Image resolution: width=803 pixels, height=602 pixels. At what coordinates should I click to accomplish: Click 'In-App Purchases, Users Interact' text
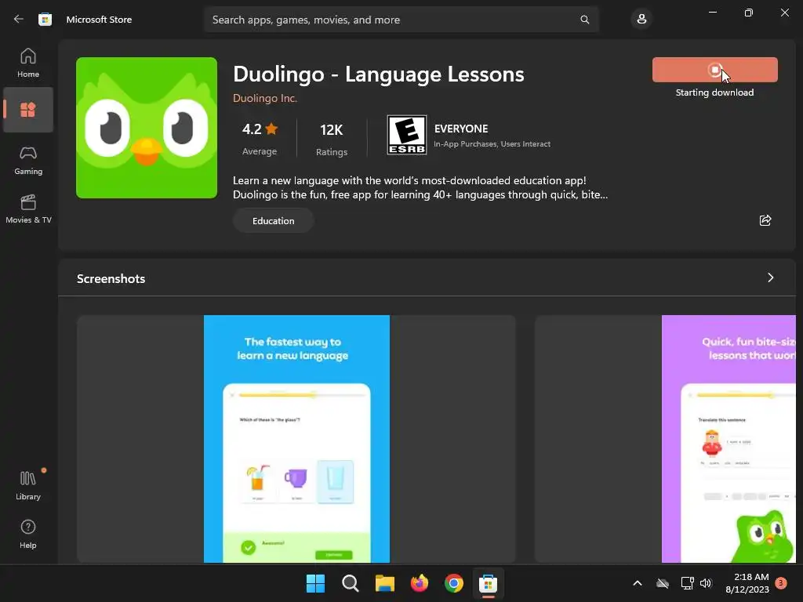click(492, 144)
